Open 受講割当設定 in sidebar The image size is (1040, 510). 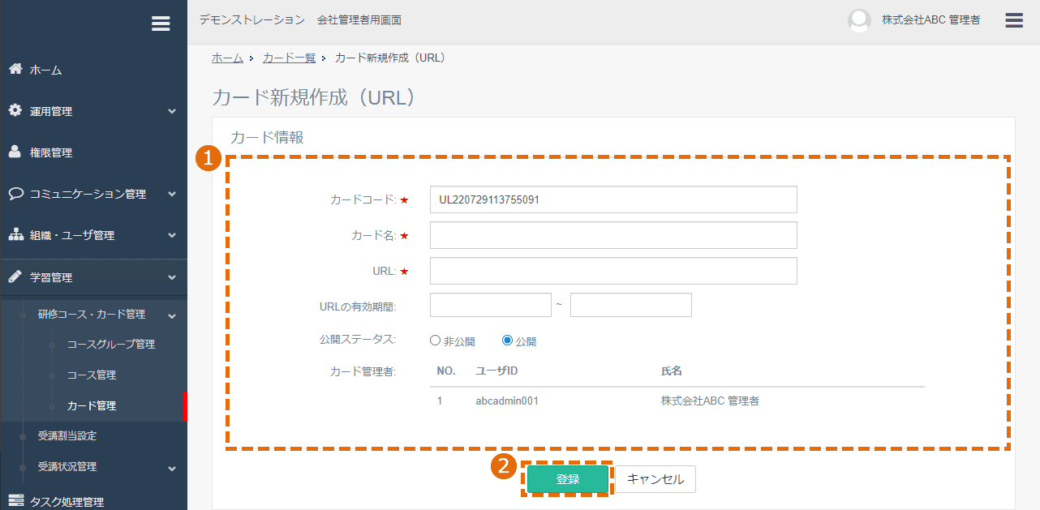67,435
